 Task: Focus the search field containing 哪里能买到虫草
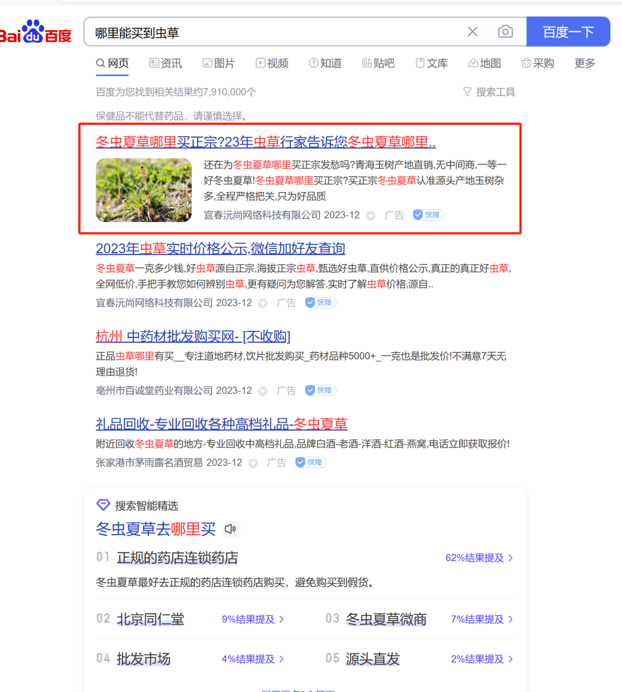point(276,32)
